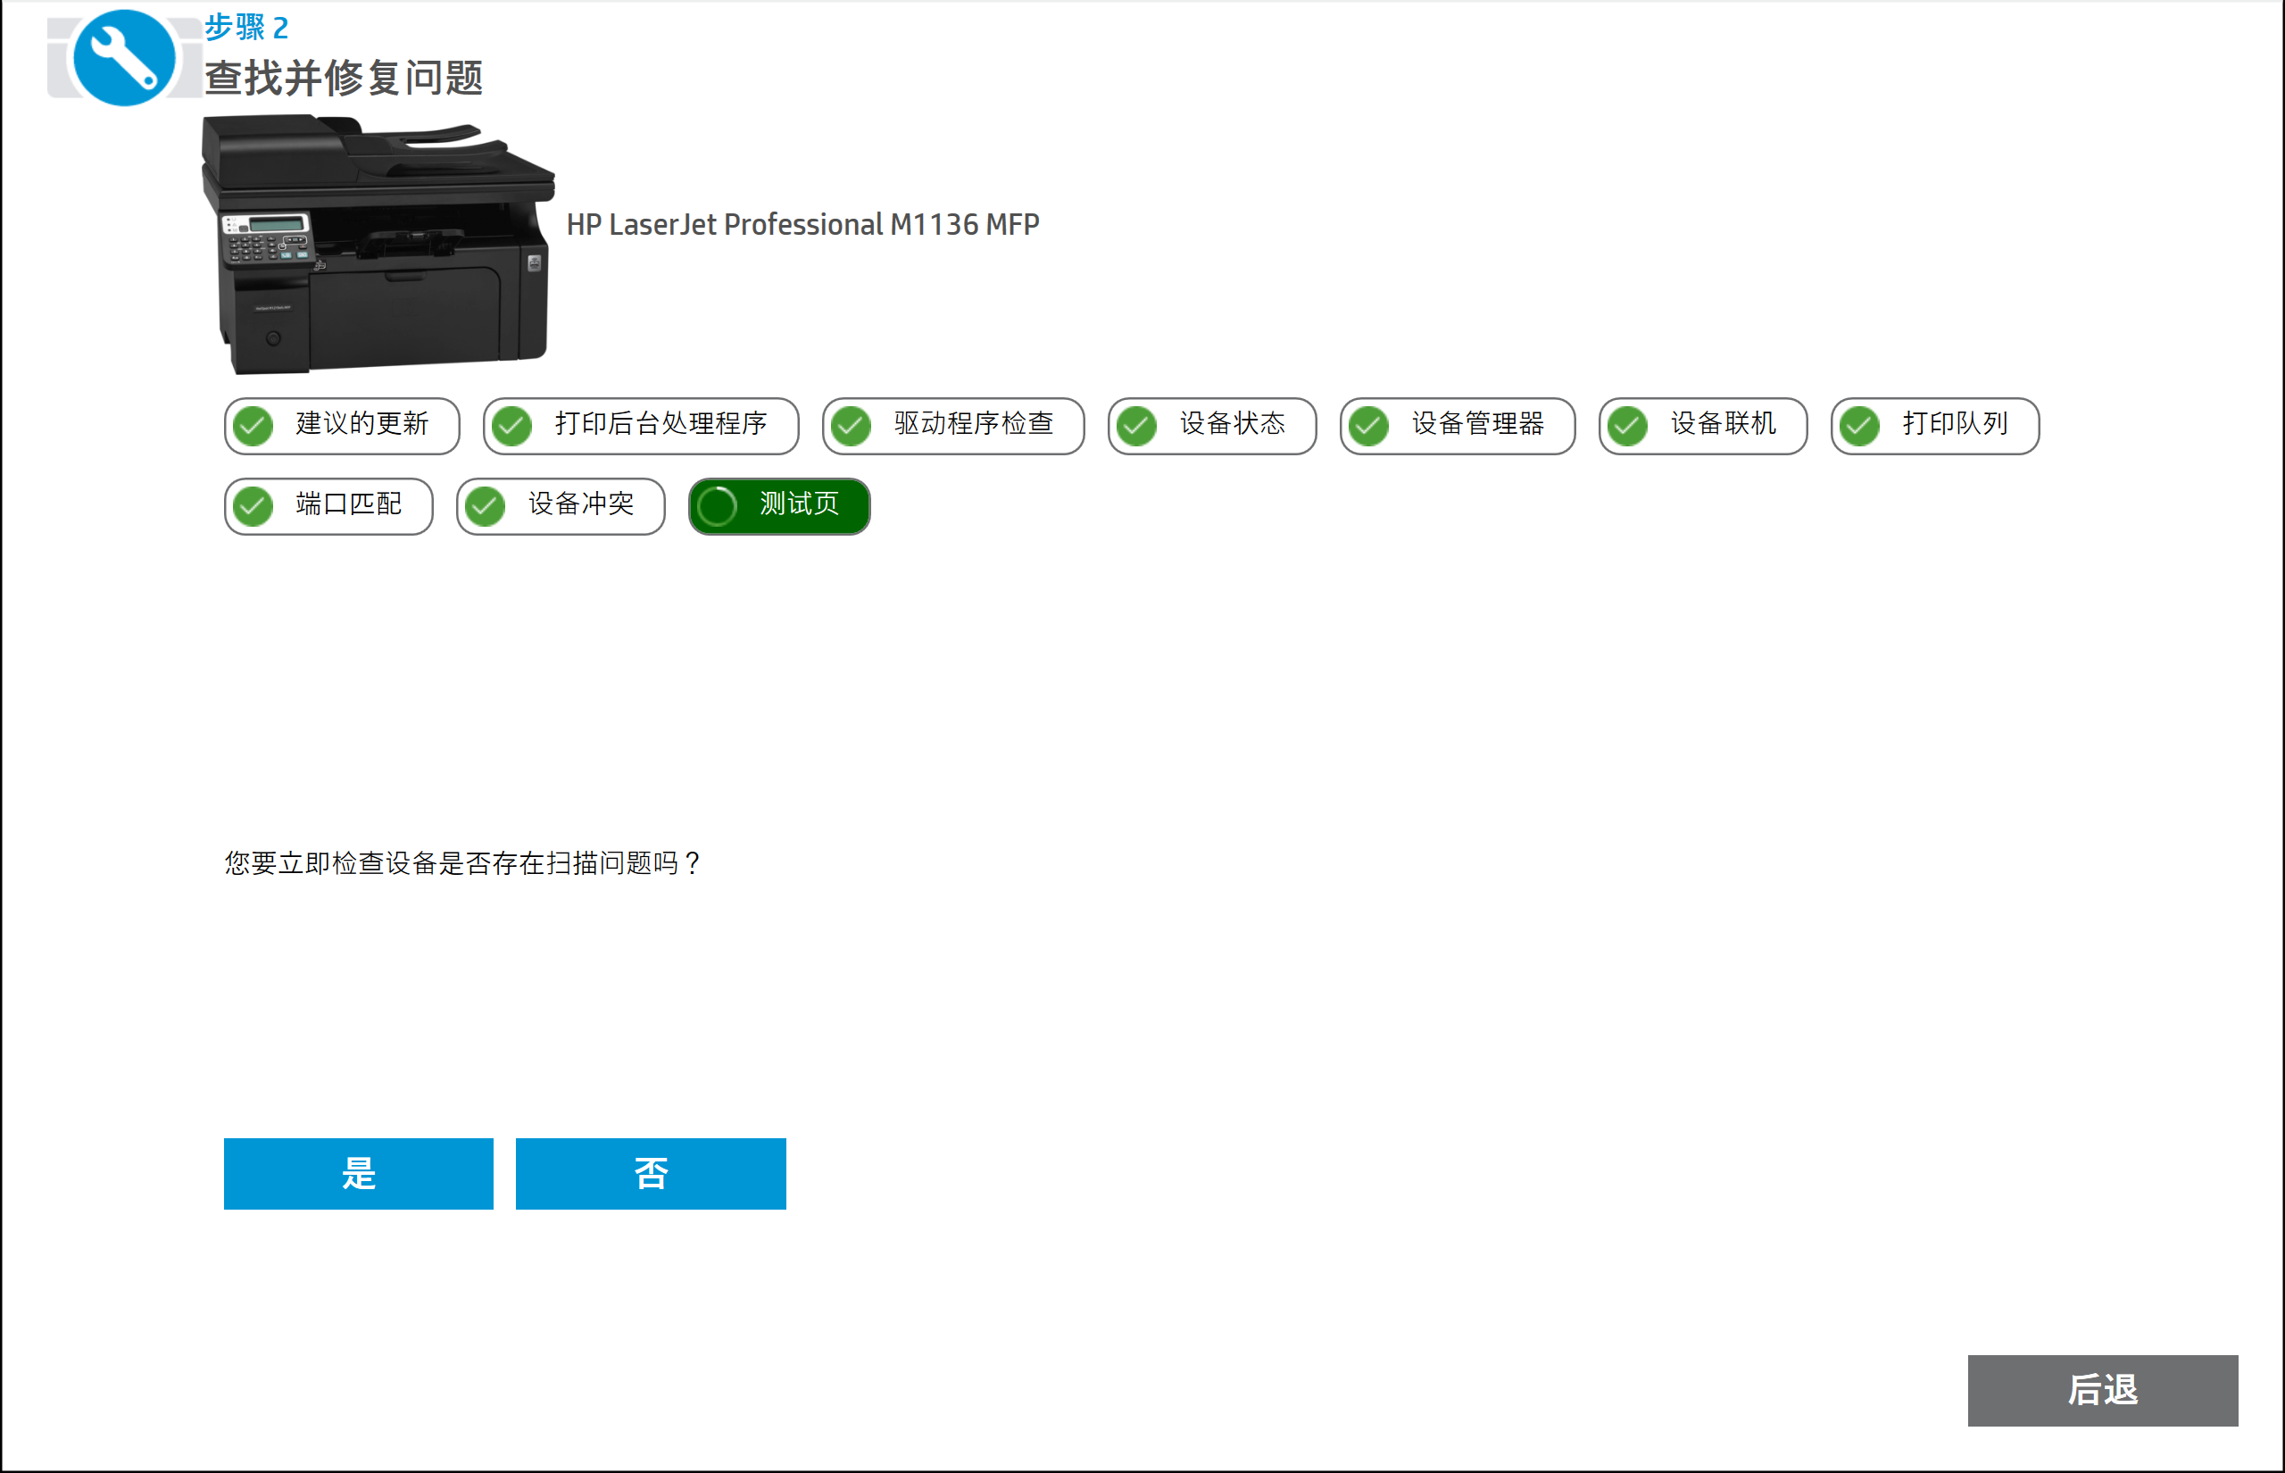Click the blue wrench repair icon

pos(124,57)
